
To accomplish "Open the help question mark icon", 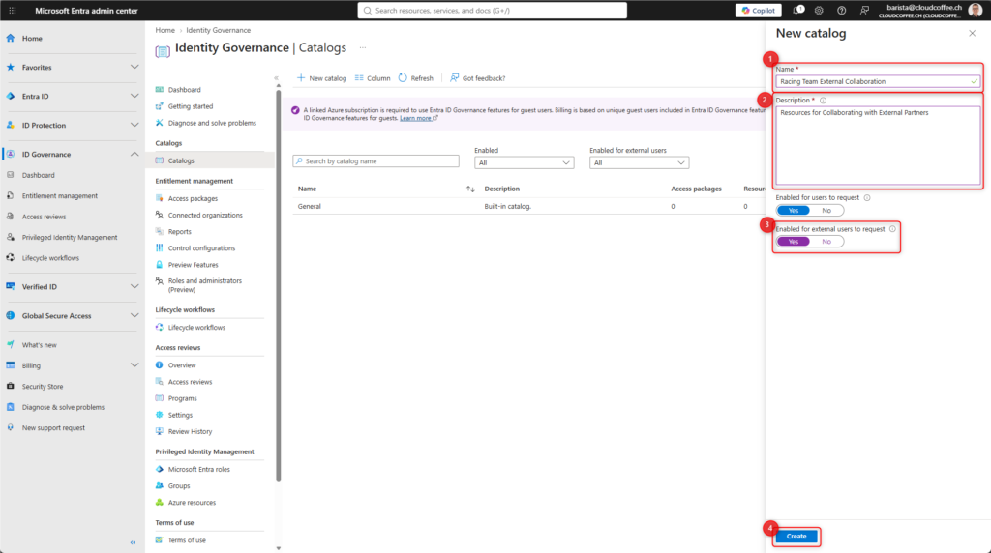I will coord(841,10).
